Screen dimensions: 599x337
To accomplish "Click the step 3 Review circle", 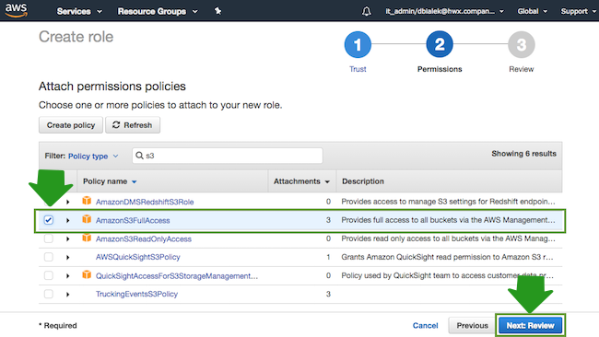I will [x=521, y=44].
